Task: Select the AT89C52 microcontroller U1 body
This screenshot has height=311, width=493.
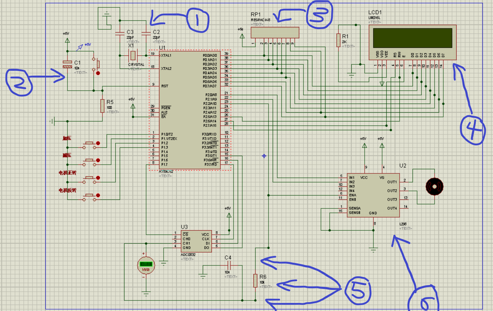Action: [190, 110]
